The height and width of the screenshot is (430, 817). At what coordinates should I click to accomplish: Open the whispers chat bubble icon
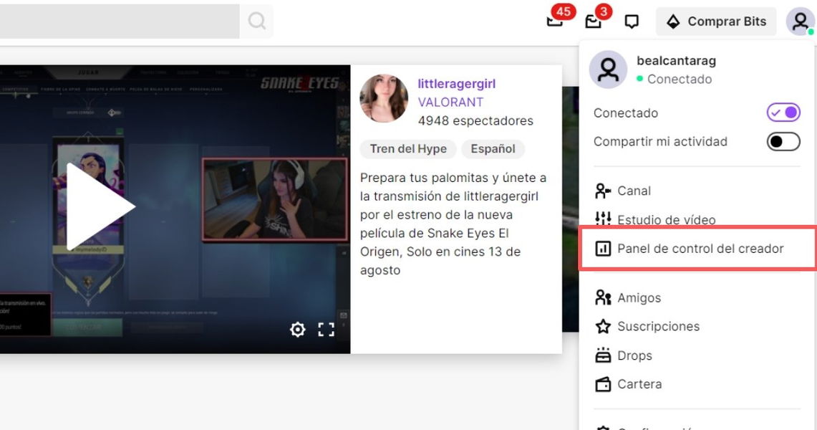coord(632,21)
